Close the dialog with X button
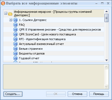This screenshot has width=112, height=100. tap(108, 3)
